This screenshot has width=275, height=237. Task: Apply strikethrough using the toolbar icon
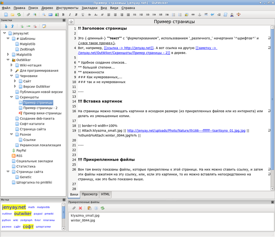89,15
